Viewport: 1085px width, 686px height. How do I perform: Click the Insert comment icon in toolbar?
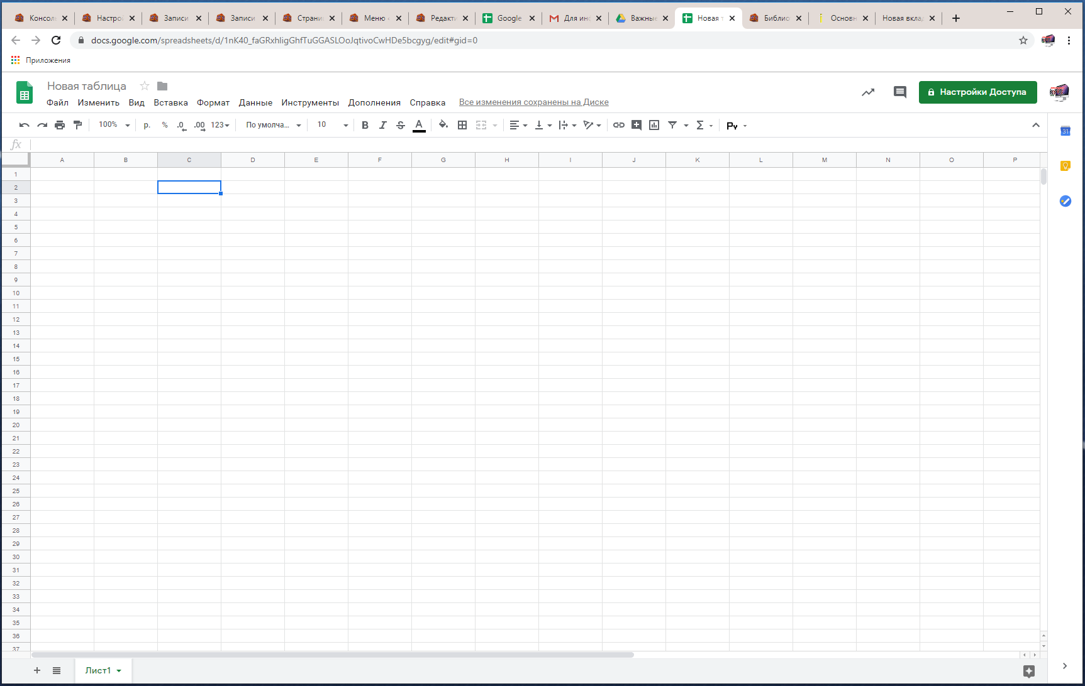637,125
